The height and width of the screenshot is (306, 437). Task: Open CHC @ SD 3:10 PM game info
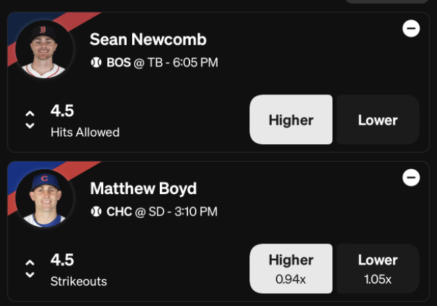pyautogui.click(x=162, y=212)
